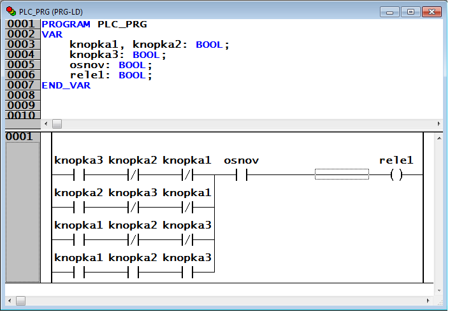Select knopka3 open contact in bottom branch
Screen dimensions: 450x312
coord(187,272)
